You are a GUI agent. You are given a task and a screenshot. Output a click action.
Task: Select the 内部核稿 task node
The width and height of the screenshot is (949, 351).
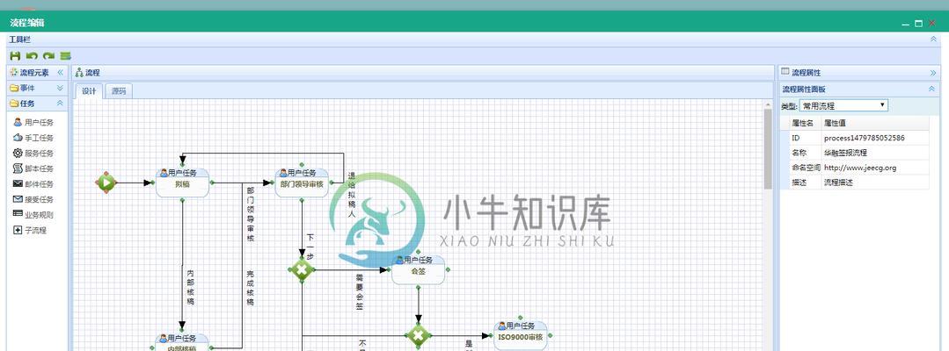(182, 342)
